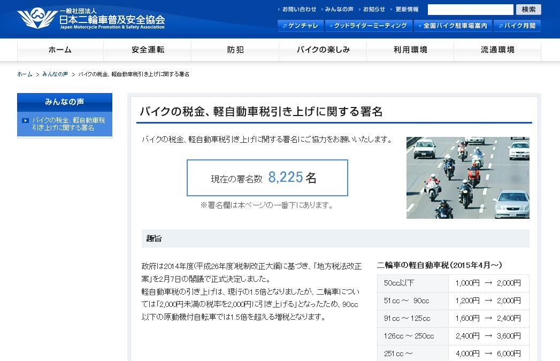Click rate cell 1,600円 → 2,400円
This screenshot has height=361, width=560.
pyautogui.click(x=488, y=319)
